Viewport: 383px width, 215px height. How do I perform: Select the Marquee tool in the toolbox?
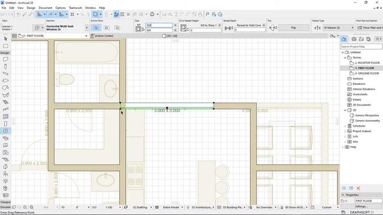5,46
